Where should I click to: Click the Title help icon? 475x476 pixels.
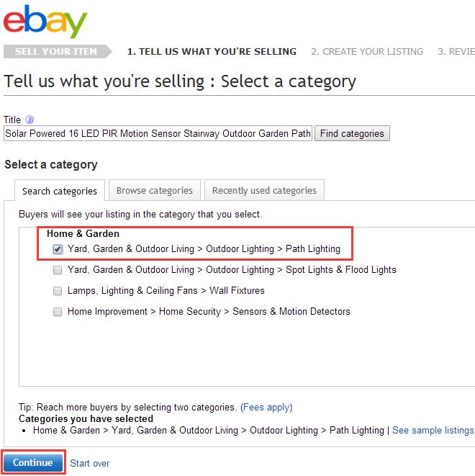[x=30, y=120]
